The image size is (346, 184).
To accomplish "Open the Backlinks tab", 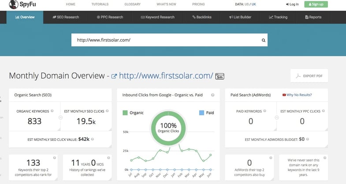I will click(202, 17).
